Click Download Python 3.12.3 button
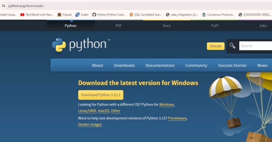272x142 pixels. (x=101, y=95)
